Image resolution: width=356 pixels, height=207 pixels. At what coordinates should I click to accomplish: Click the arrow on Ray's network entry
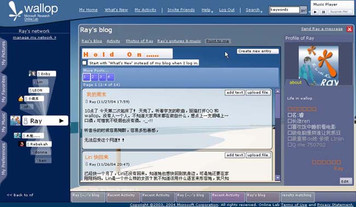coord(61,121)
